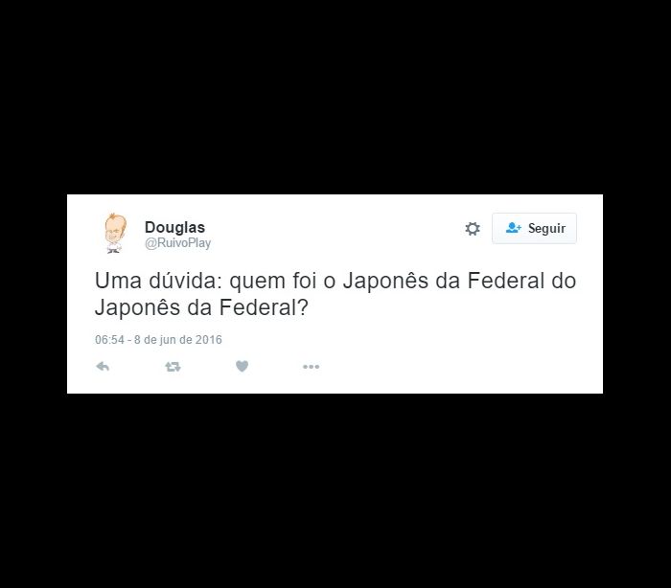Click the tweet timestamp 06:54
The height and width of the screenshot is (588, 671).
tap(109, 340)
